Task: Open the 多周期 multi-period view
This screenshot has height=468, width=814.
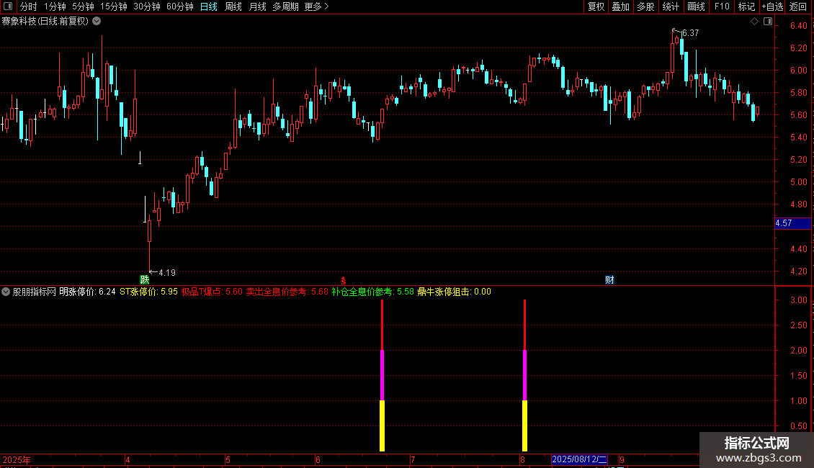Action: pos(285,6)
